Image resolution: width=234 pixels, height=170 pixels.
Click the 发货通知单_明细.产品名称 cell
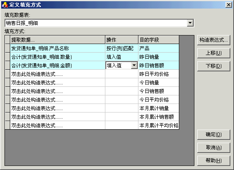58,48
